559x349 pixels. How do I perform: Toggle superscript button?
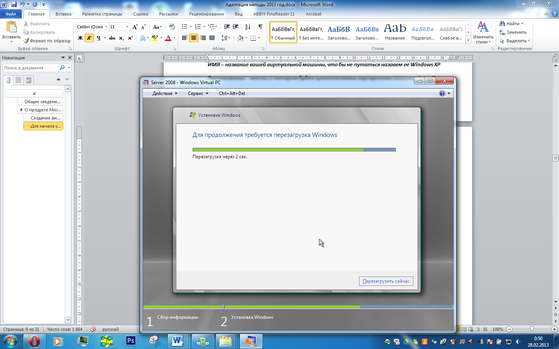(130, 38)
